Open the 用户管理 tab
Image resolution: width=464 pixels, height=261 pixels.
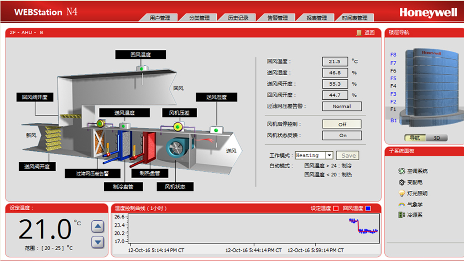click(160, 18)
